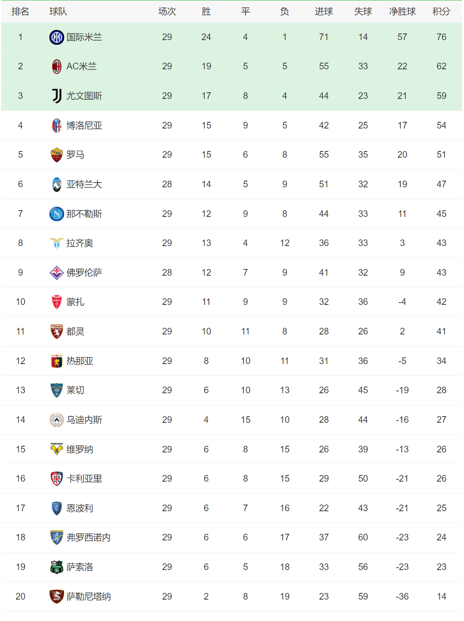Click the 排名 column header
This screenshot has width=464, height=621.
point(20,12)
